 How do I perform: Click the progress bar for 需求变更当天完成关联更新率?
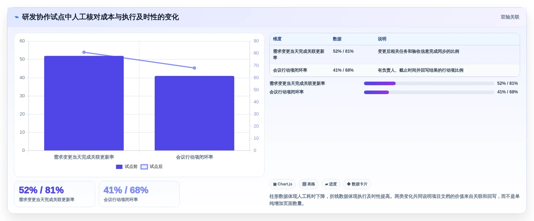pos(429,83)
